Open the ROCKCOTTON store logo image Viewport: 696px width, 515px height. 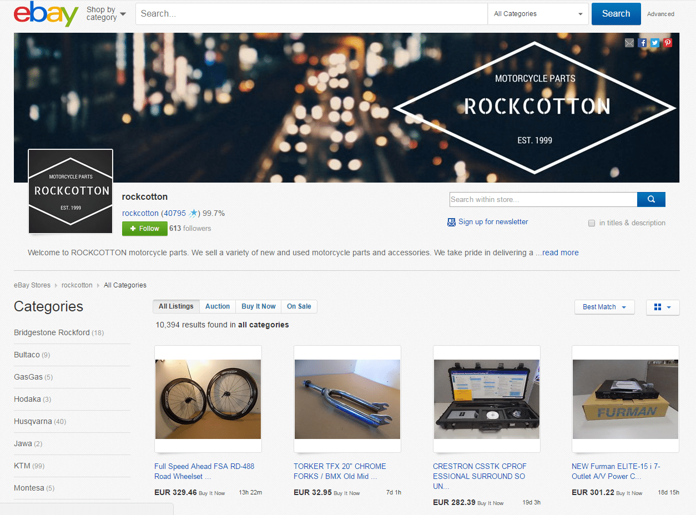click(70, 191)
